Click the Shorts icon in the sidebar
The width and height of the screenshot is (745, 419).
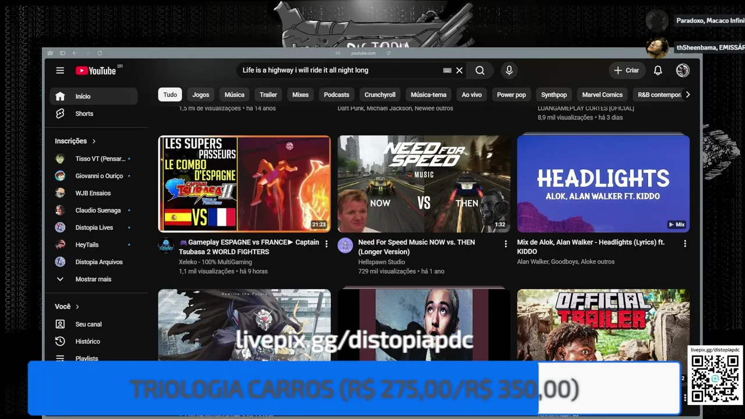(x=60, y=113)
